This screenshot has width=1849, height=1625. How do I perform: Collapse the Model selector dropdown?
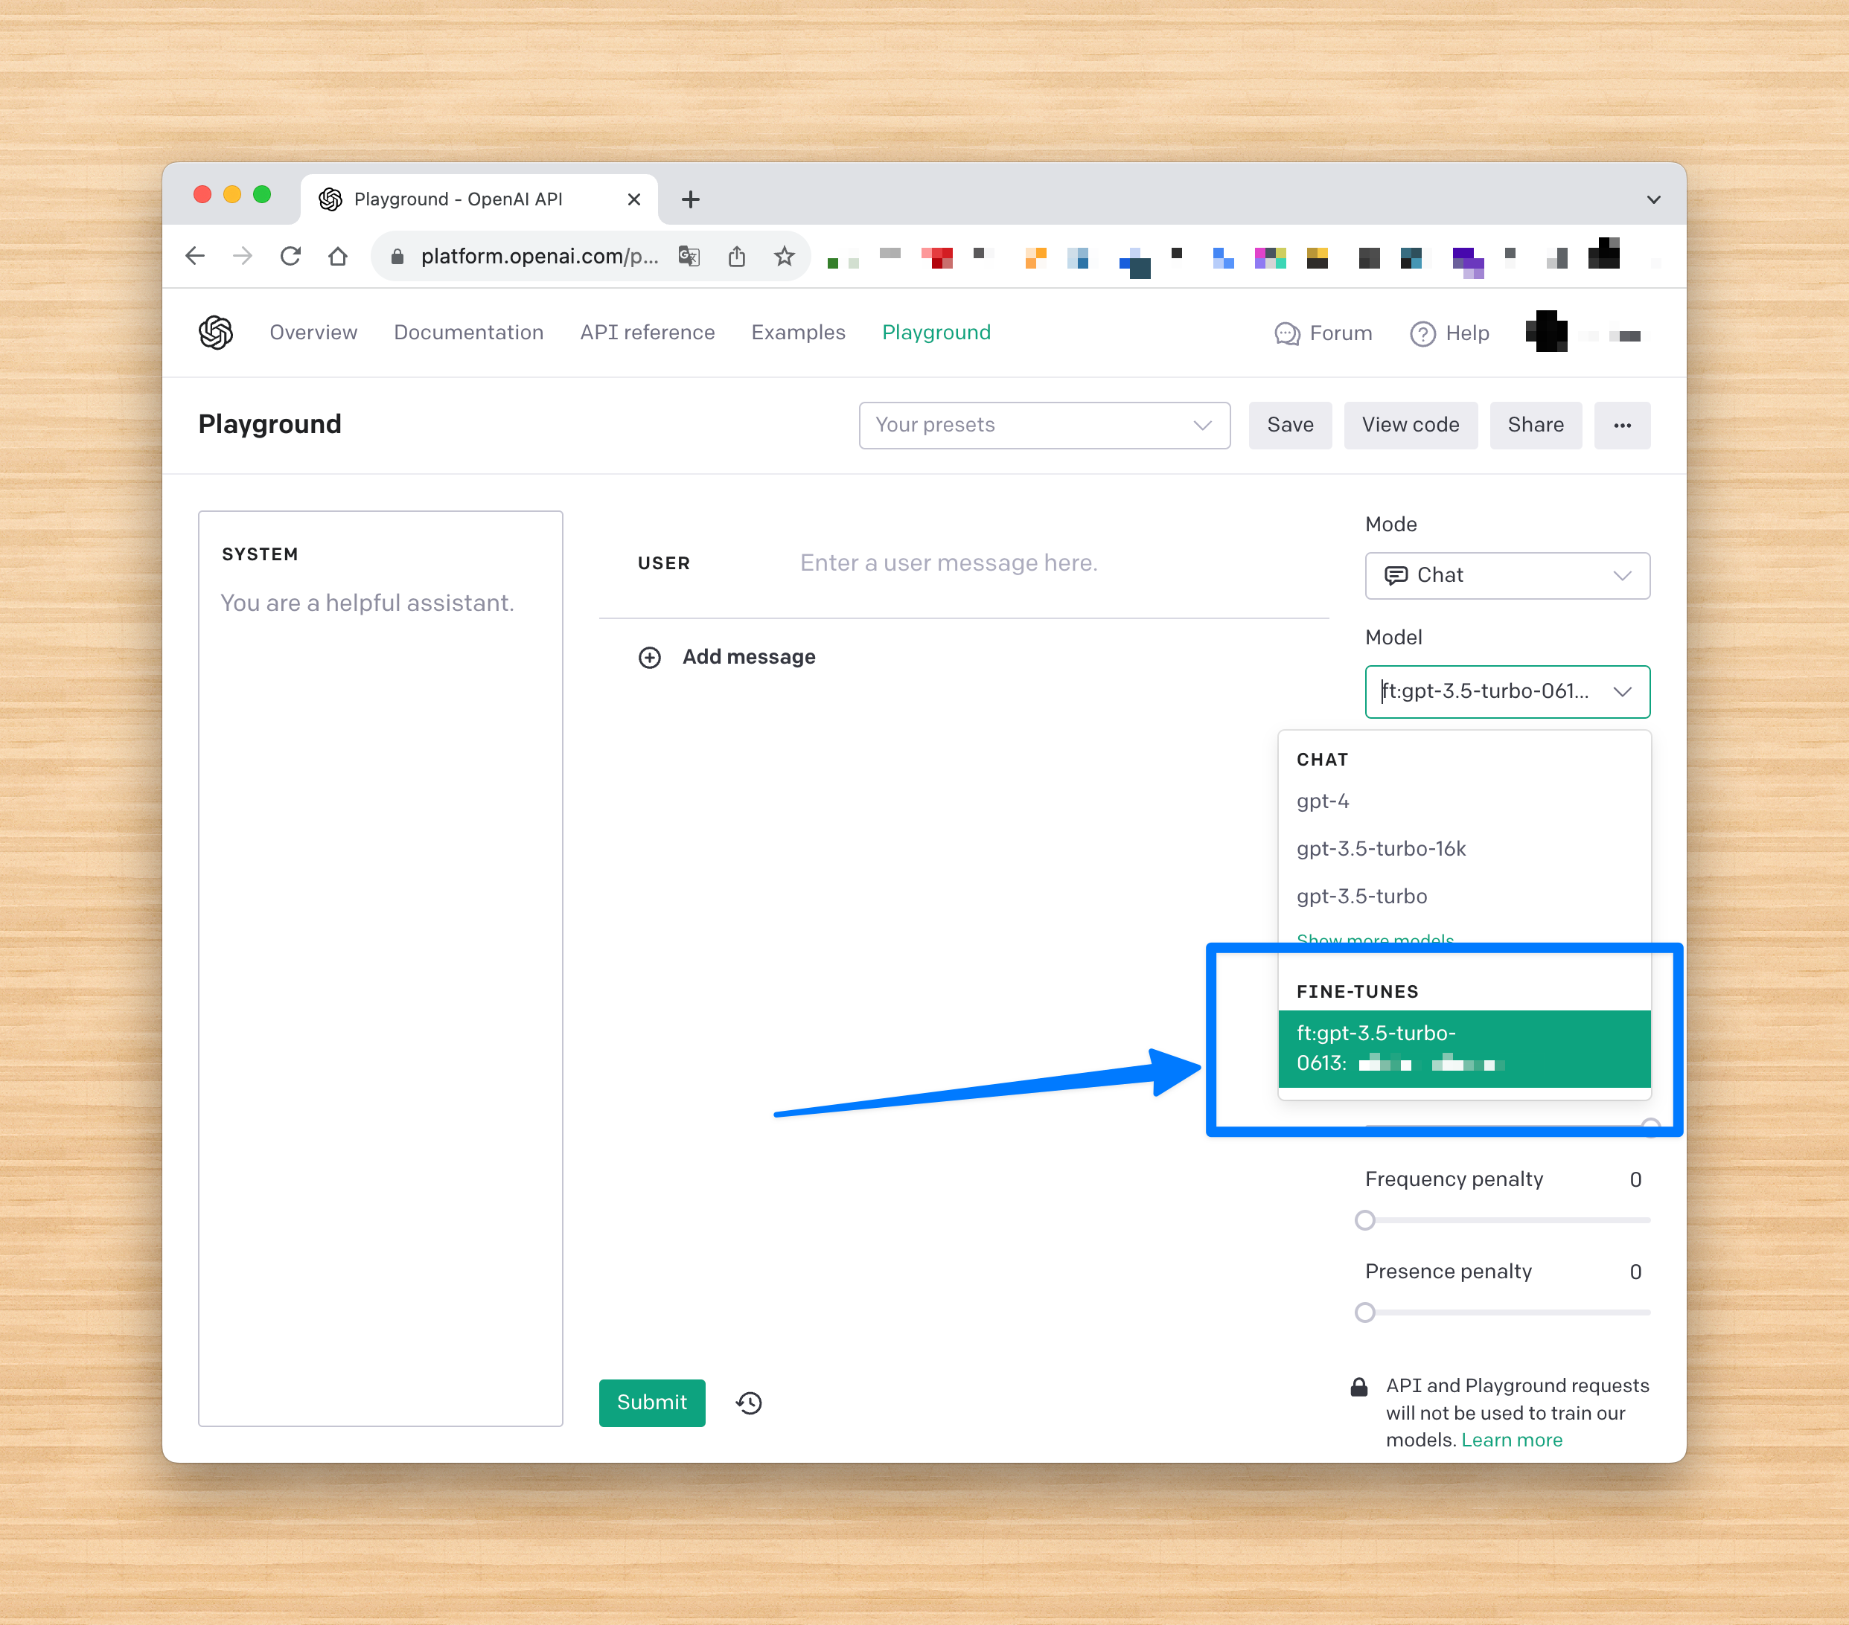click(1622, 692)
